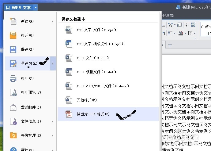Screen dimensions: 211x151
Task: Click the font size A ribbon icon
Action: [x=170, y=25]
